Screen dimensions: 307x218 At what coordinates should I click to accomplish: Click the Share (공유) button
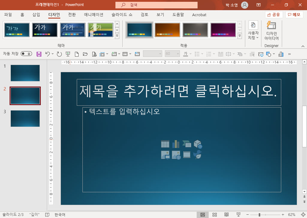pos(274,15)
